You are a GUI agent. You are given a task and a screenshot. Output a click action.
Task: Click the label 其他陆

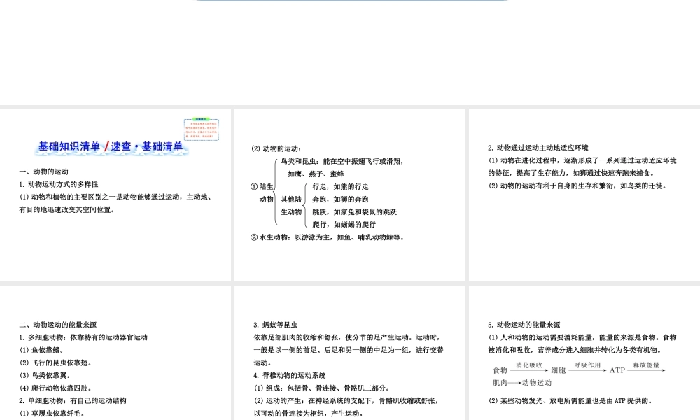point(291,199)
